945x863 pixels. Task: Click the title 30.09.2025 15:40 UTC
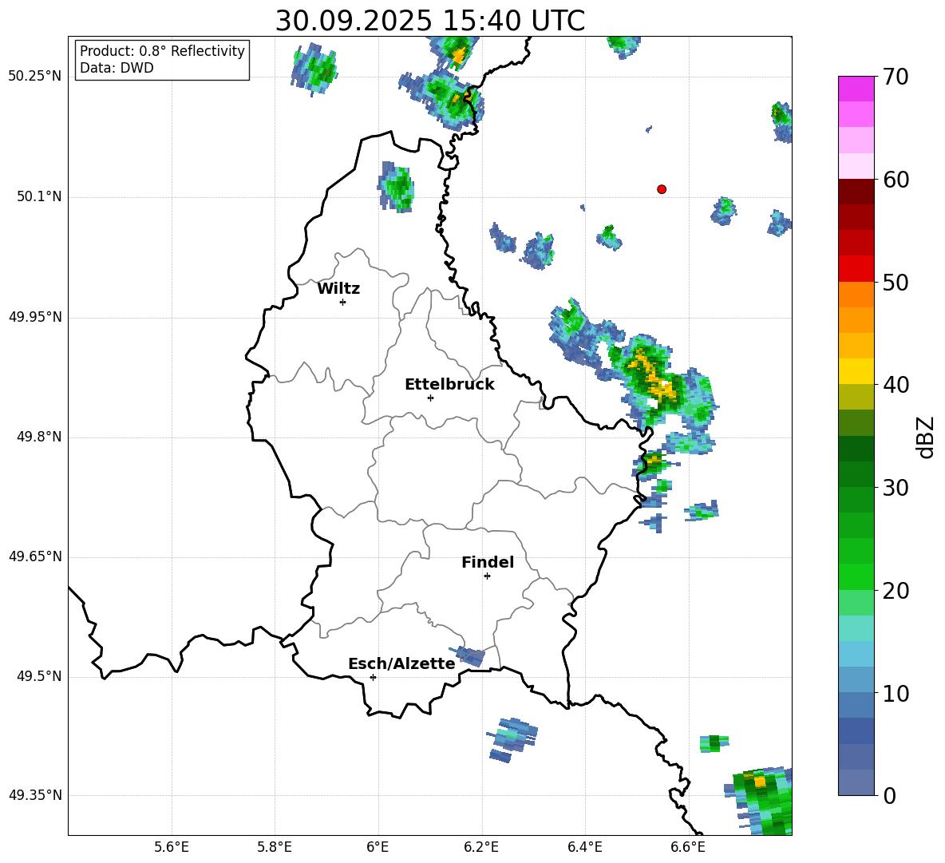[430, 21]
